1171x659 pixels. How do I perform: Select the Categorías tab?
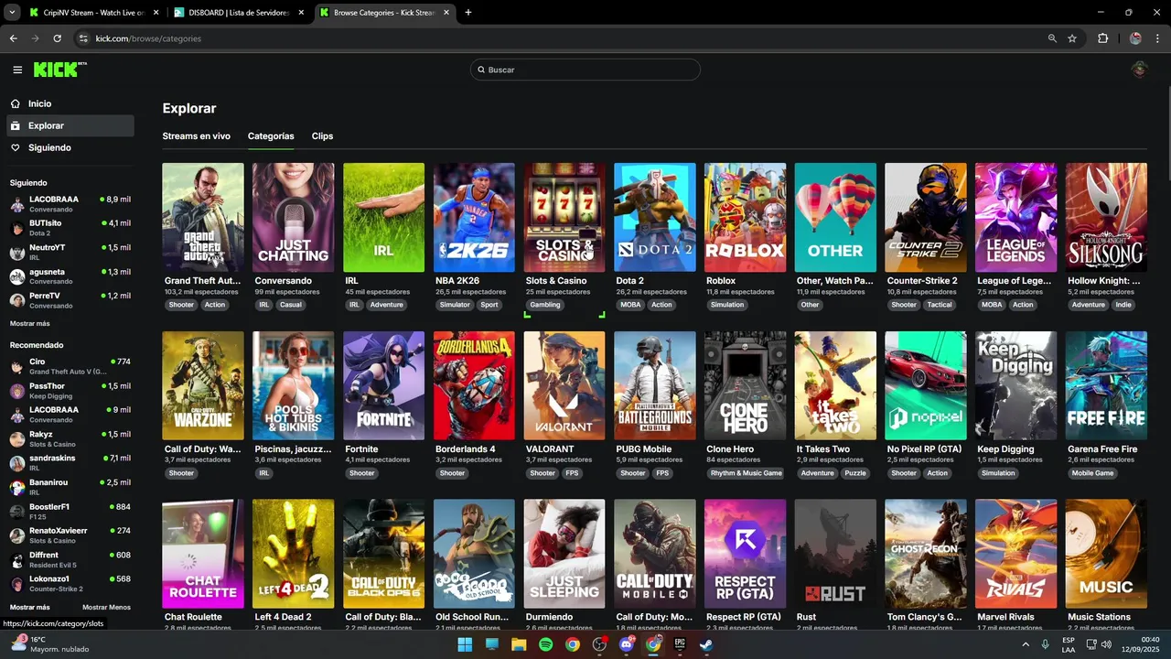[x=271, y=136]
